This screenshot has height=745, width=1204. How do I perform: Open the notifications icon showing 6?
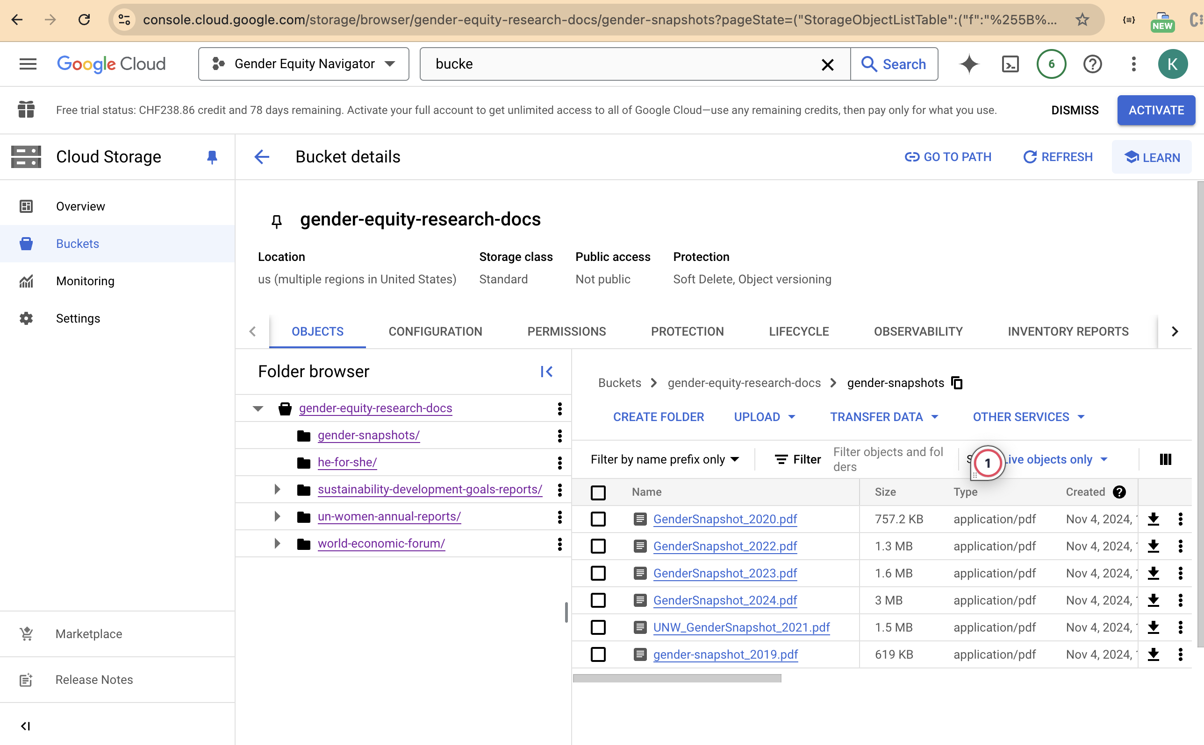point(1050,63)
